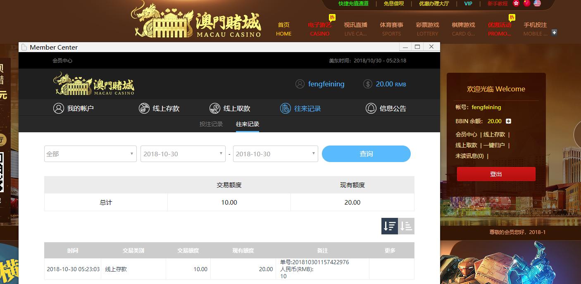Click the dollar coin icon beside 20.00 RMB

point(368,84)
